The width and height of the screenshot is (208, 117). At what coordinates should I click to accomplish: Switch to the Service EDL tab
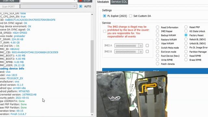[x=119, y=2]
